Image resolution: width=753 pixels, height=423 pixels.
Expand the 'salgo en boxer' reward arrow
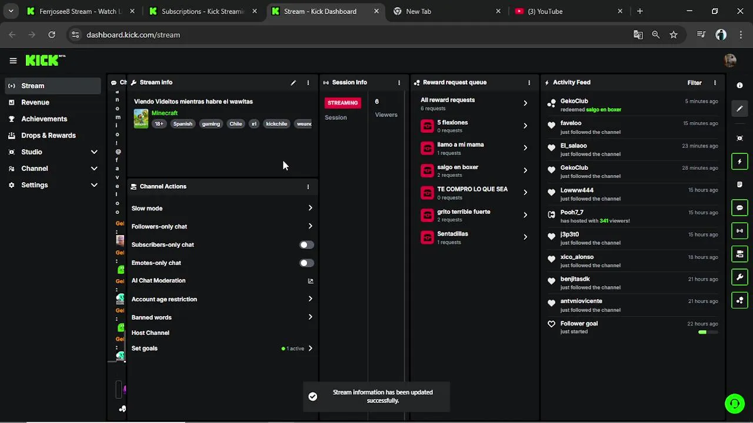point(525,170)
